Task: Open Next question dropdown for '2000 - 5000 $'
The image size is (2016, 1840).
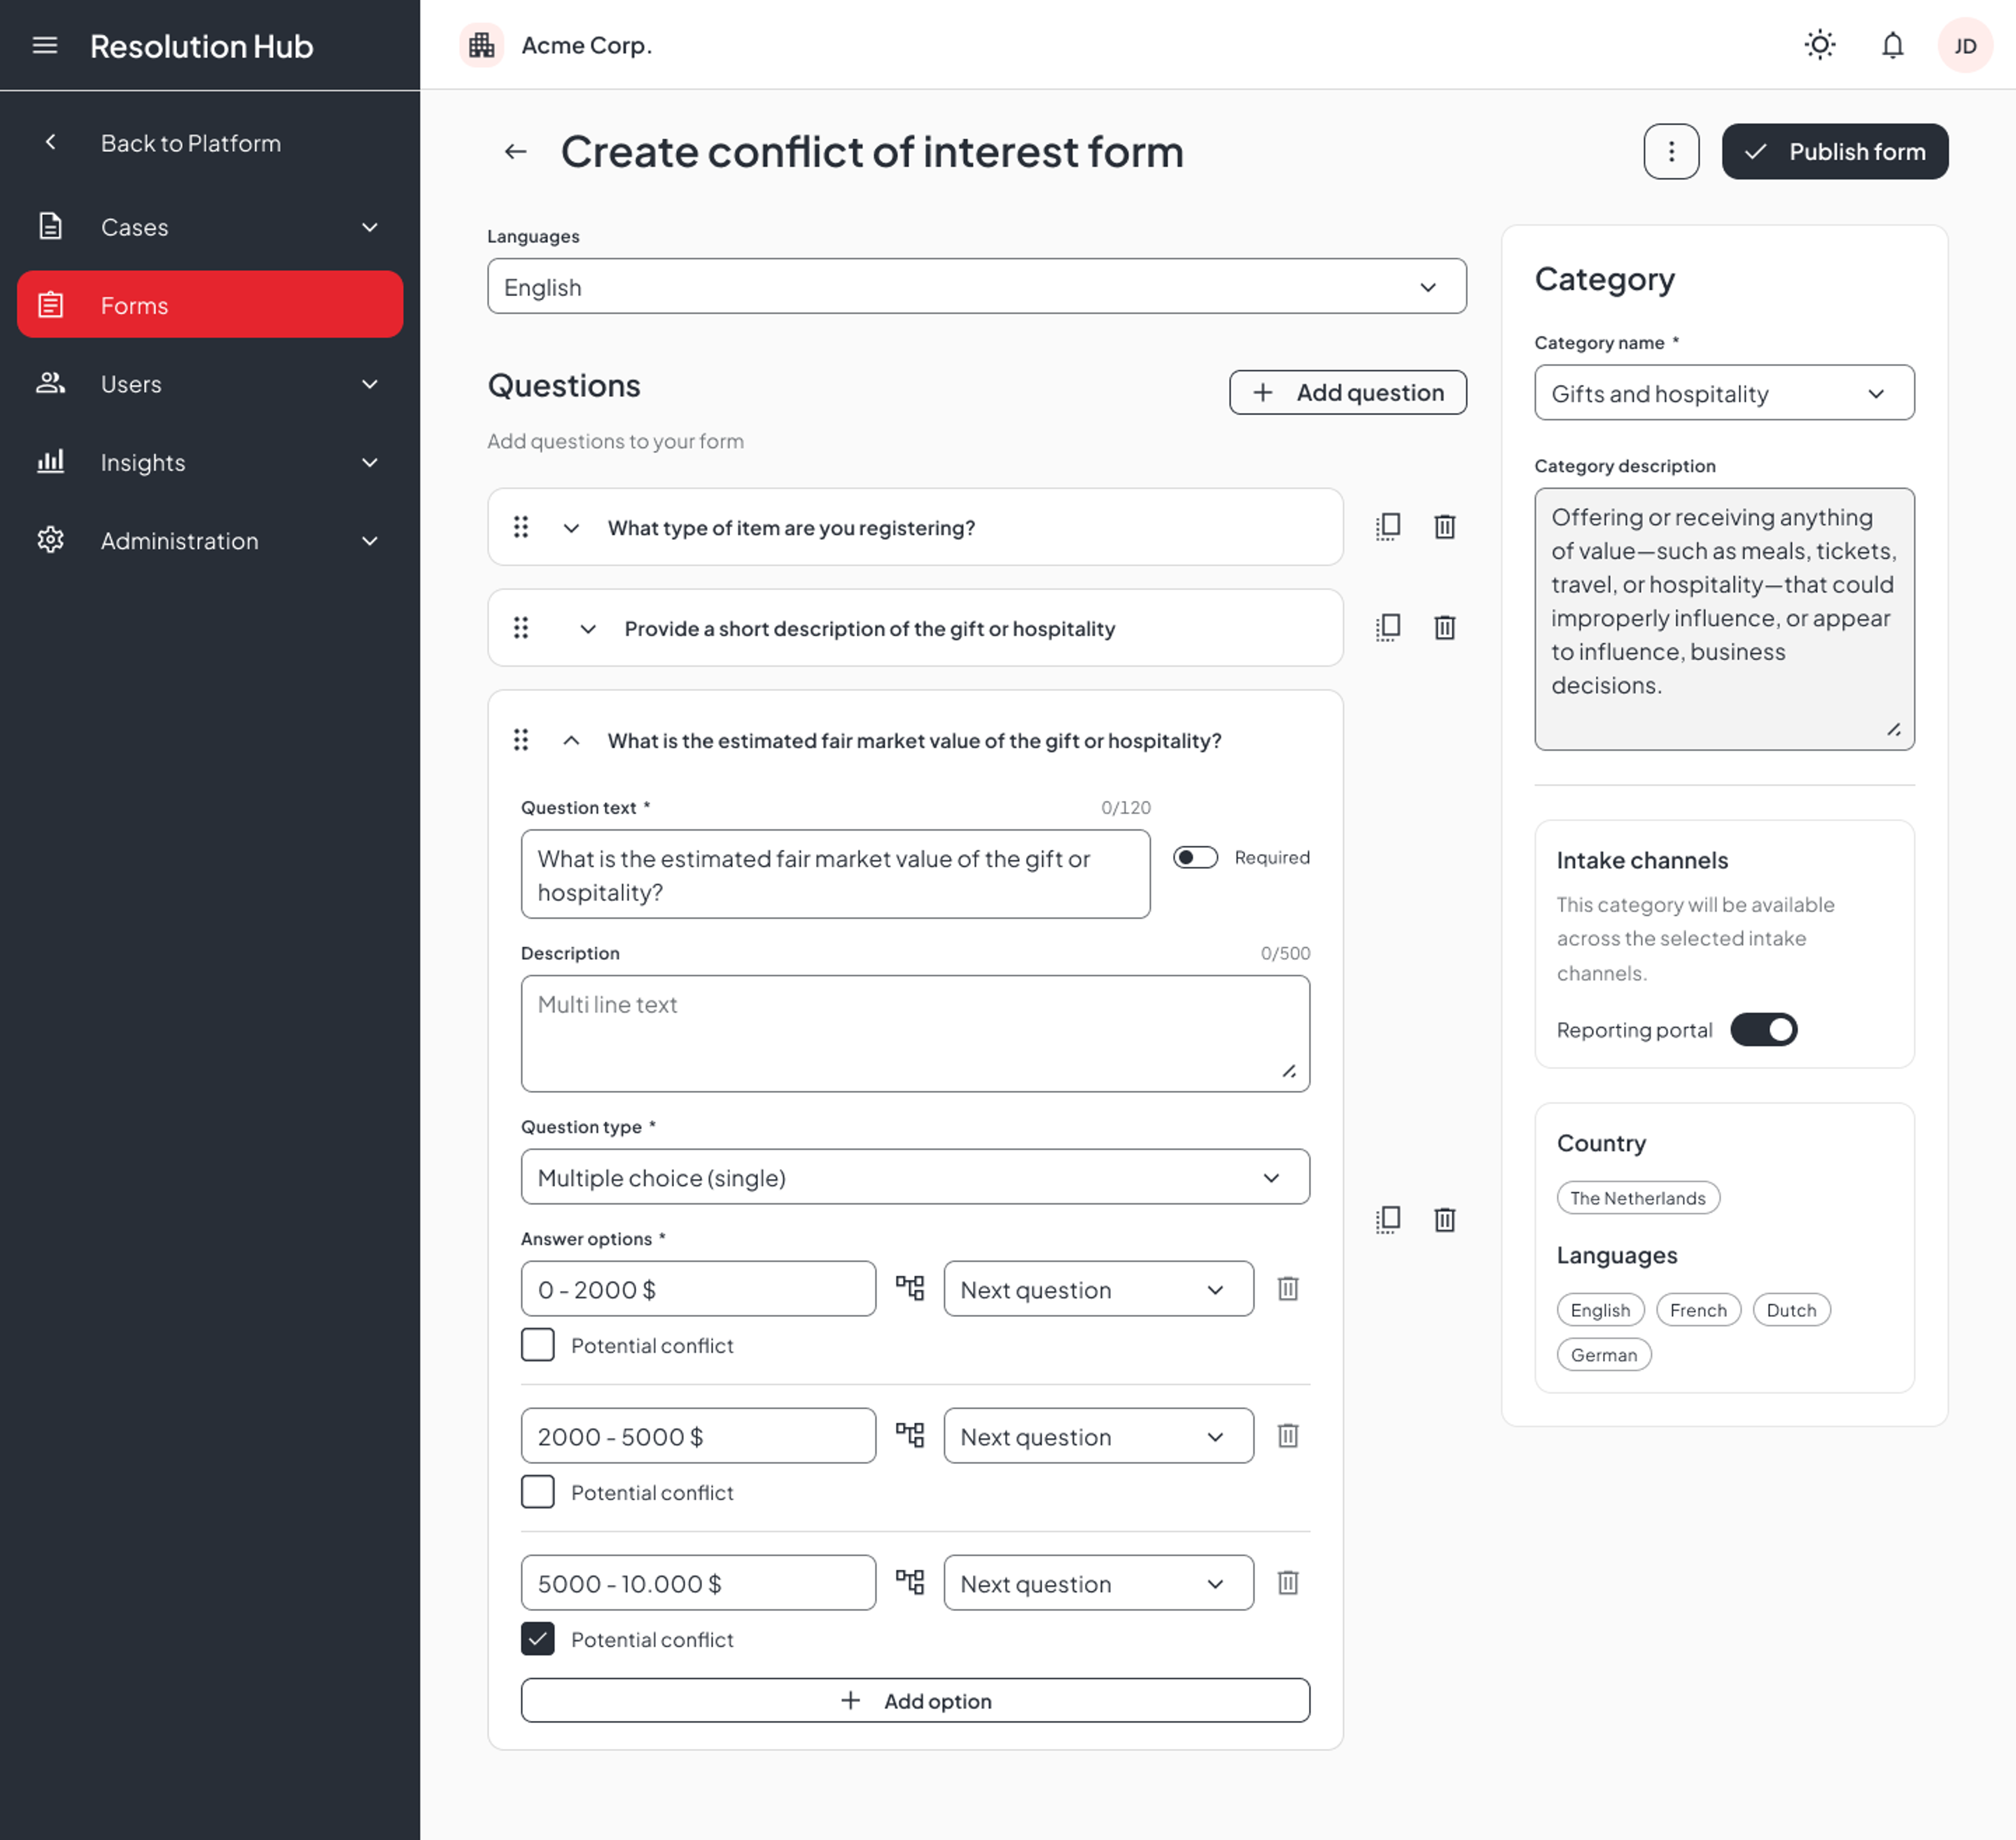Action: [x=1098, y=1436]
